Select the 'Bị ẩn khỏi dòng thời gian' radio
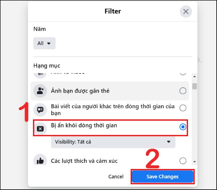The image size is (217, 190). (x=183, y=127)
